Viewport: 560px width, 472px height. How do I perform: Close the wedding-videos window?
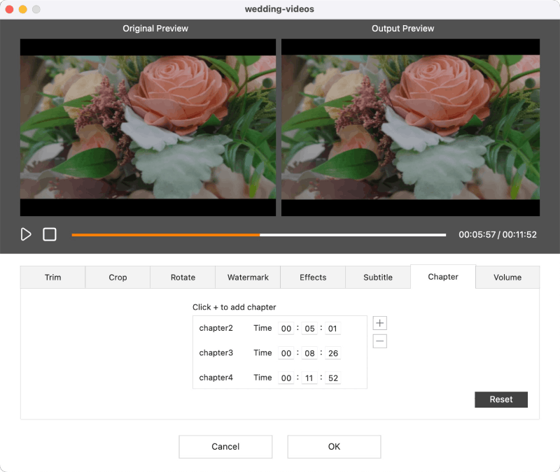coord(10,9)
